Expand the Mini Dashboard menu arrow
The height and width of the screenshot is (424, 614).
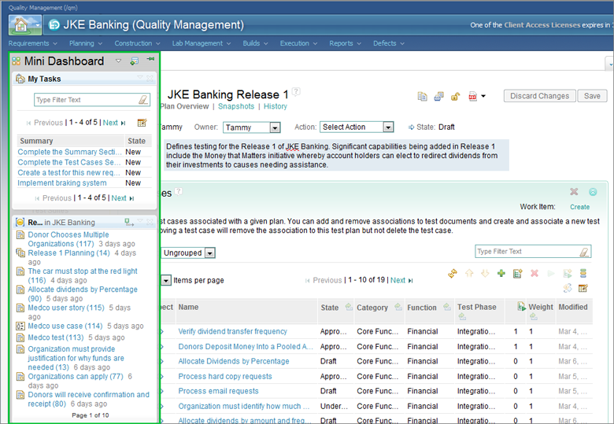[x=119, y=61]
